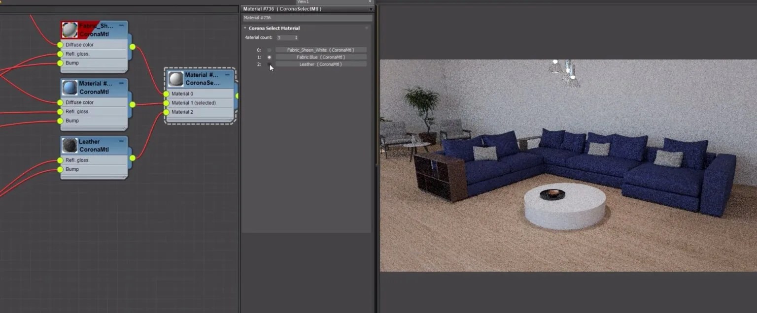Viewport: 757px width, 313px height.
Task: Click the Diffuse color input socket on Fabric_Sheen
Action: coord(60,45)
